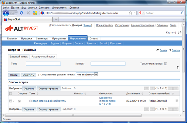The width and height of the screenshot is (187, 123).
Task: Sort by Ответственный(ая) column arrows
Action: [173, 94]
